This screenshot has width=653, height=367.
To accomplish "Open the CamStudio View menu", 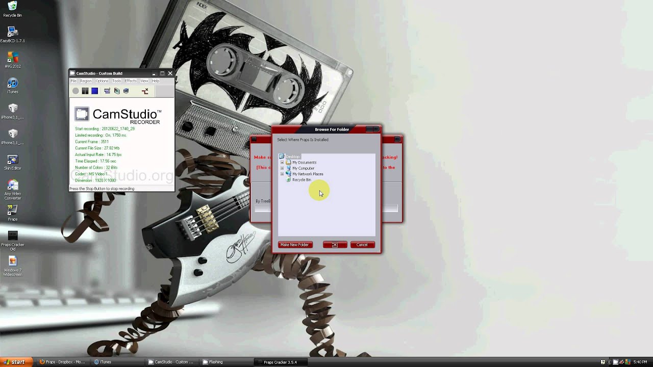I will click(x=144, y=81).
